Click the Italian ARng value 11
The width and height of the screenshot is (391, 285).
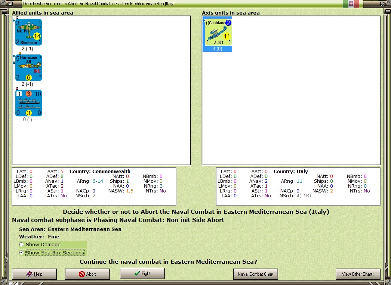click(299, 181)
